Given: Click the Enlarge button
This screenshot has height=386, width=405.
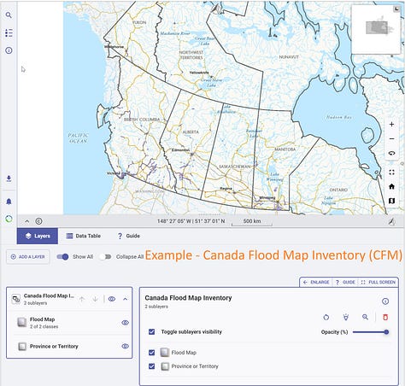Looking at the screenshot, I should pos(316,282).
